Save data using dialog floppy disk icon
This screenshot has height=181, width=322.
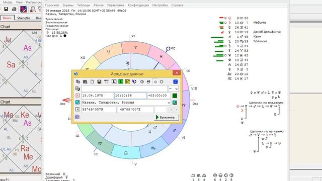99,81
